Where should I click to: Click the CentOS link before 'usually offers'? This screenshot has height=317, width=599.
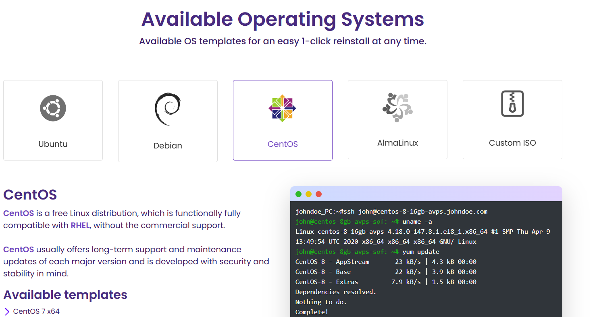click(19, 249)
